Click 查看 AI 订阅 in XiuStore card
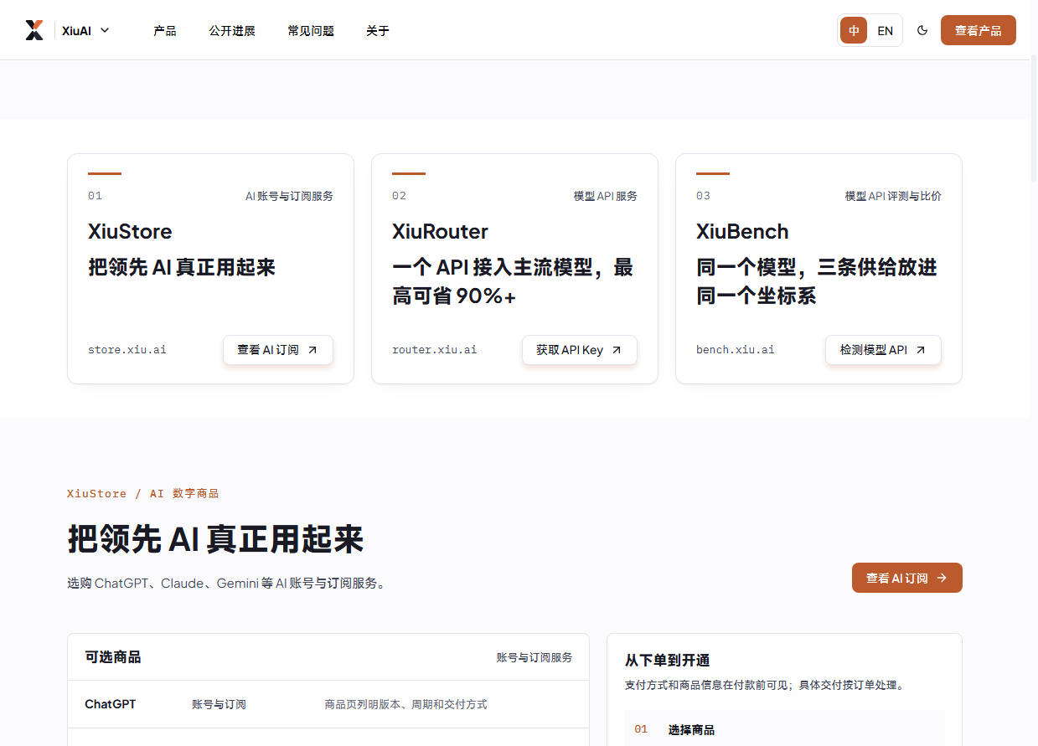Viewport: 1038px width, 746px height. [277, 350]
